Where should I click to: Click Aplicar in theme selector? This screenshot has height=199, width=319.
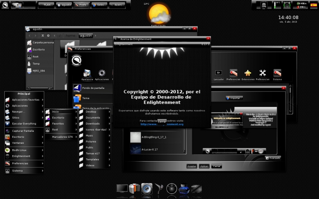[204, 166]
